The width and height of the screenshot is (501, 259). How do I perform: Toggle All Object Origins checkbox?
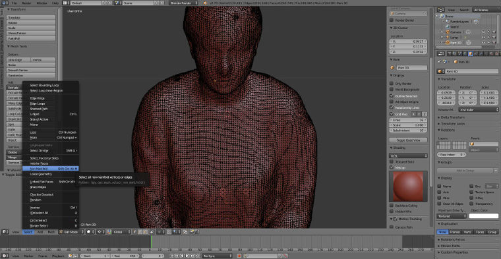point(392,101)
